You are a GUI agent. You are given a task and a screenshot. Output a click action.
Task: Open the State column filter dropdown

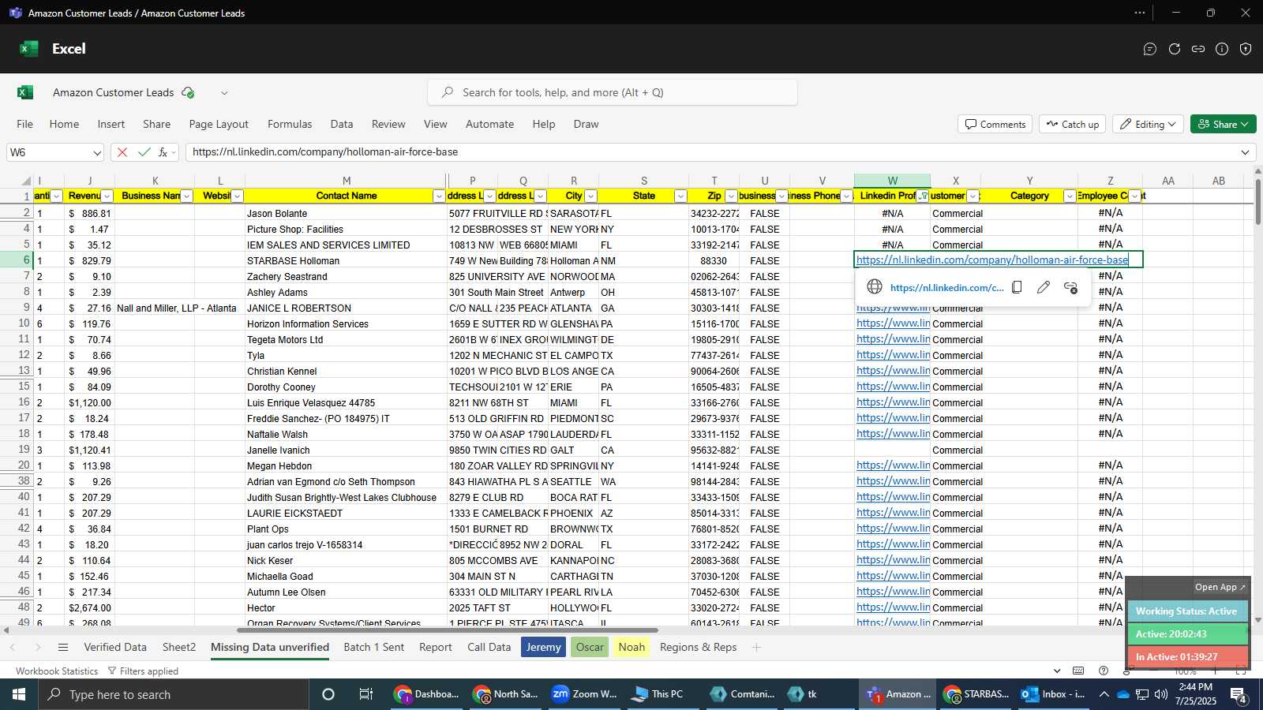coord(680,196)
